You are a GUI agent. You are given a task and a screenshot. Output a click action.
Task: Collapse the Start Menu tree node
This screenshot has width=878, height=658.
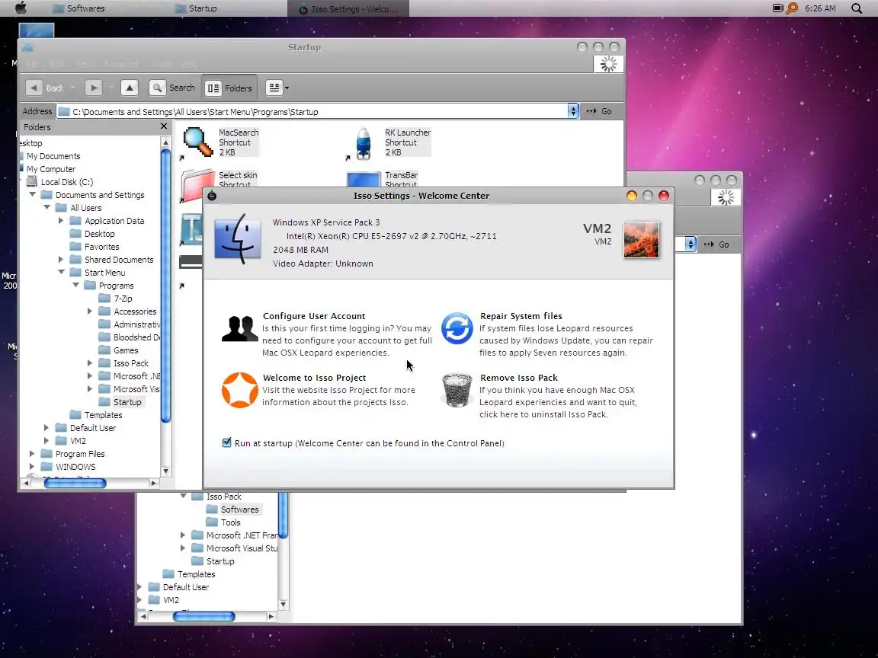pos(62,272)
